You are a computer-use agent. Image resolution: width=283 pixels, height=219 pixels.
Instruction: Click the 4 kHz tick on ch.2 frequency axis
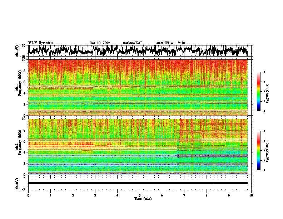pyautogui.click(x=25, y=152)
